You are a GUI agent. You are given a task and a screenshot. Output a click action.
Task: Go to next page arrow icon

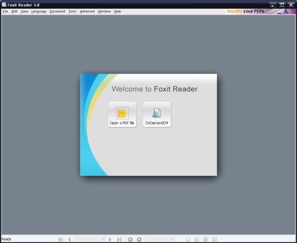coord(110,240)
